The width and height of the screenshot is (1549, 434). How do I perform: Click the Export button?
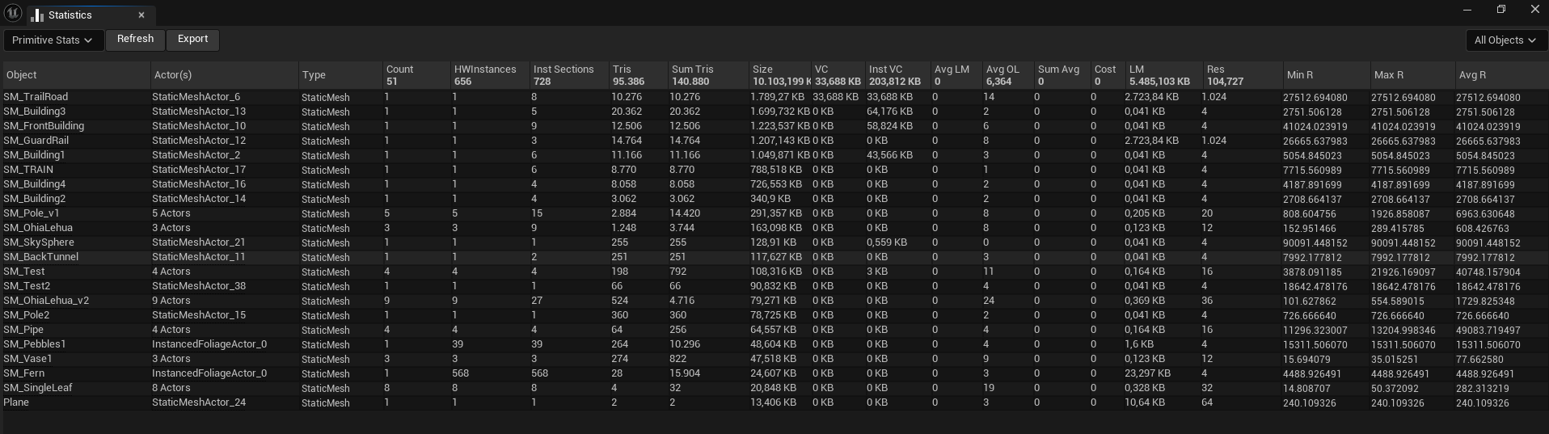[x=192, y=39]
